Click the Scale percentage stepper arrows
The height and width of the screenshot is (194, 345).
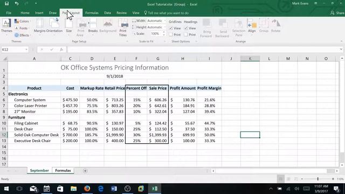163,33
